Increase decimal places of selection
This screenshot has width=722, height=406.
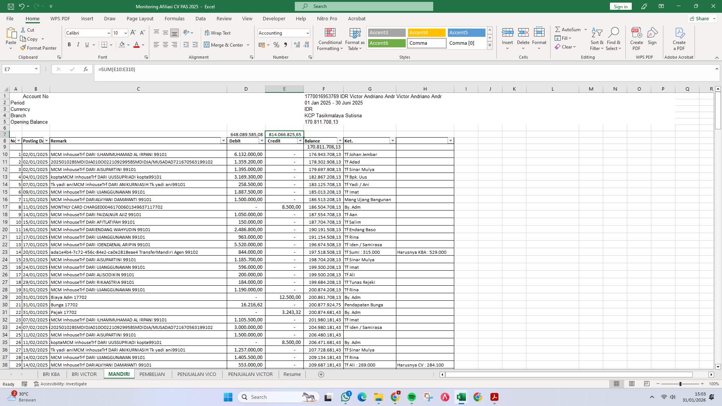pyautogui.click(x=297, y=45)
